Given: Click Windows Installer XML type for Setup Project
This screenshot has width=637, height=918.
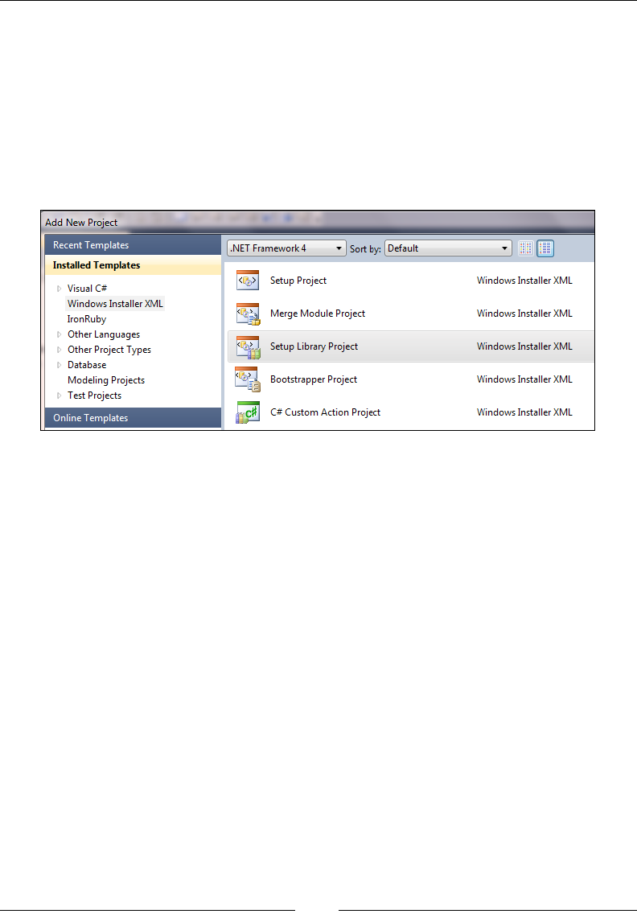Looking at the screenshot, I should coord(524,281).
